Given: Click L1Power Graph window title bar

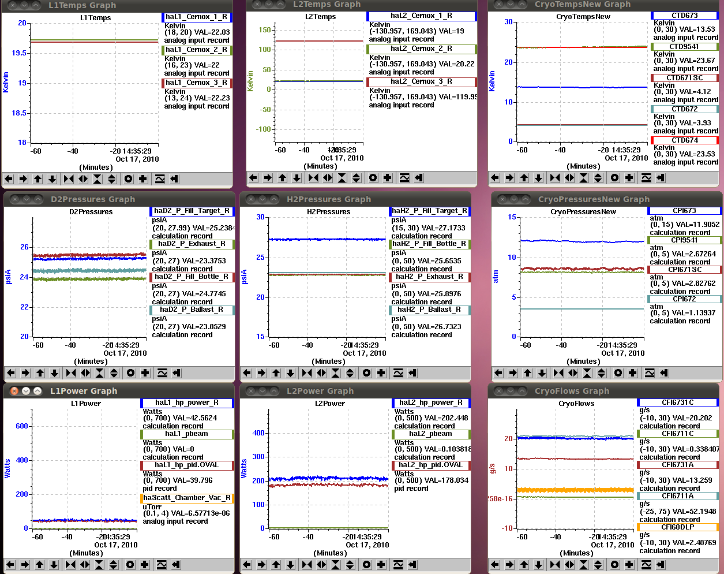Looking at the screenshot, I should (119, 391).
